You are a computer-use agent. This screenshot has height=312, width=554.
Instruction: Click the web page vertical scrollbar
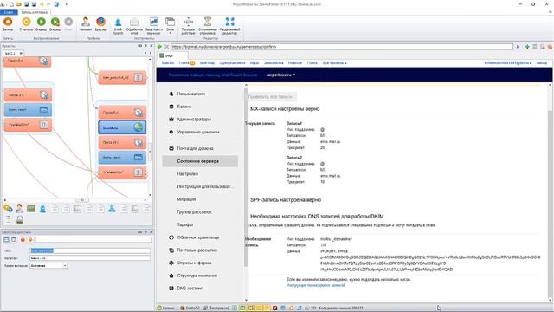[x=551, y=192]
